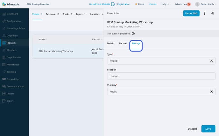Click the event website exit icon
Image resolution: width=219 pixels, height=136 pixels.
click(113, 4)
